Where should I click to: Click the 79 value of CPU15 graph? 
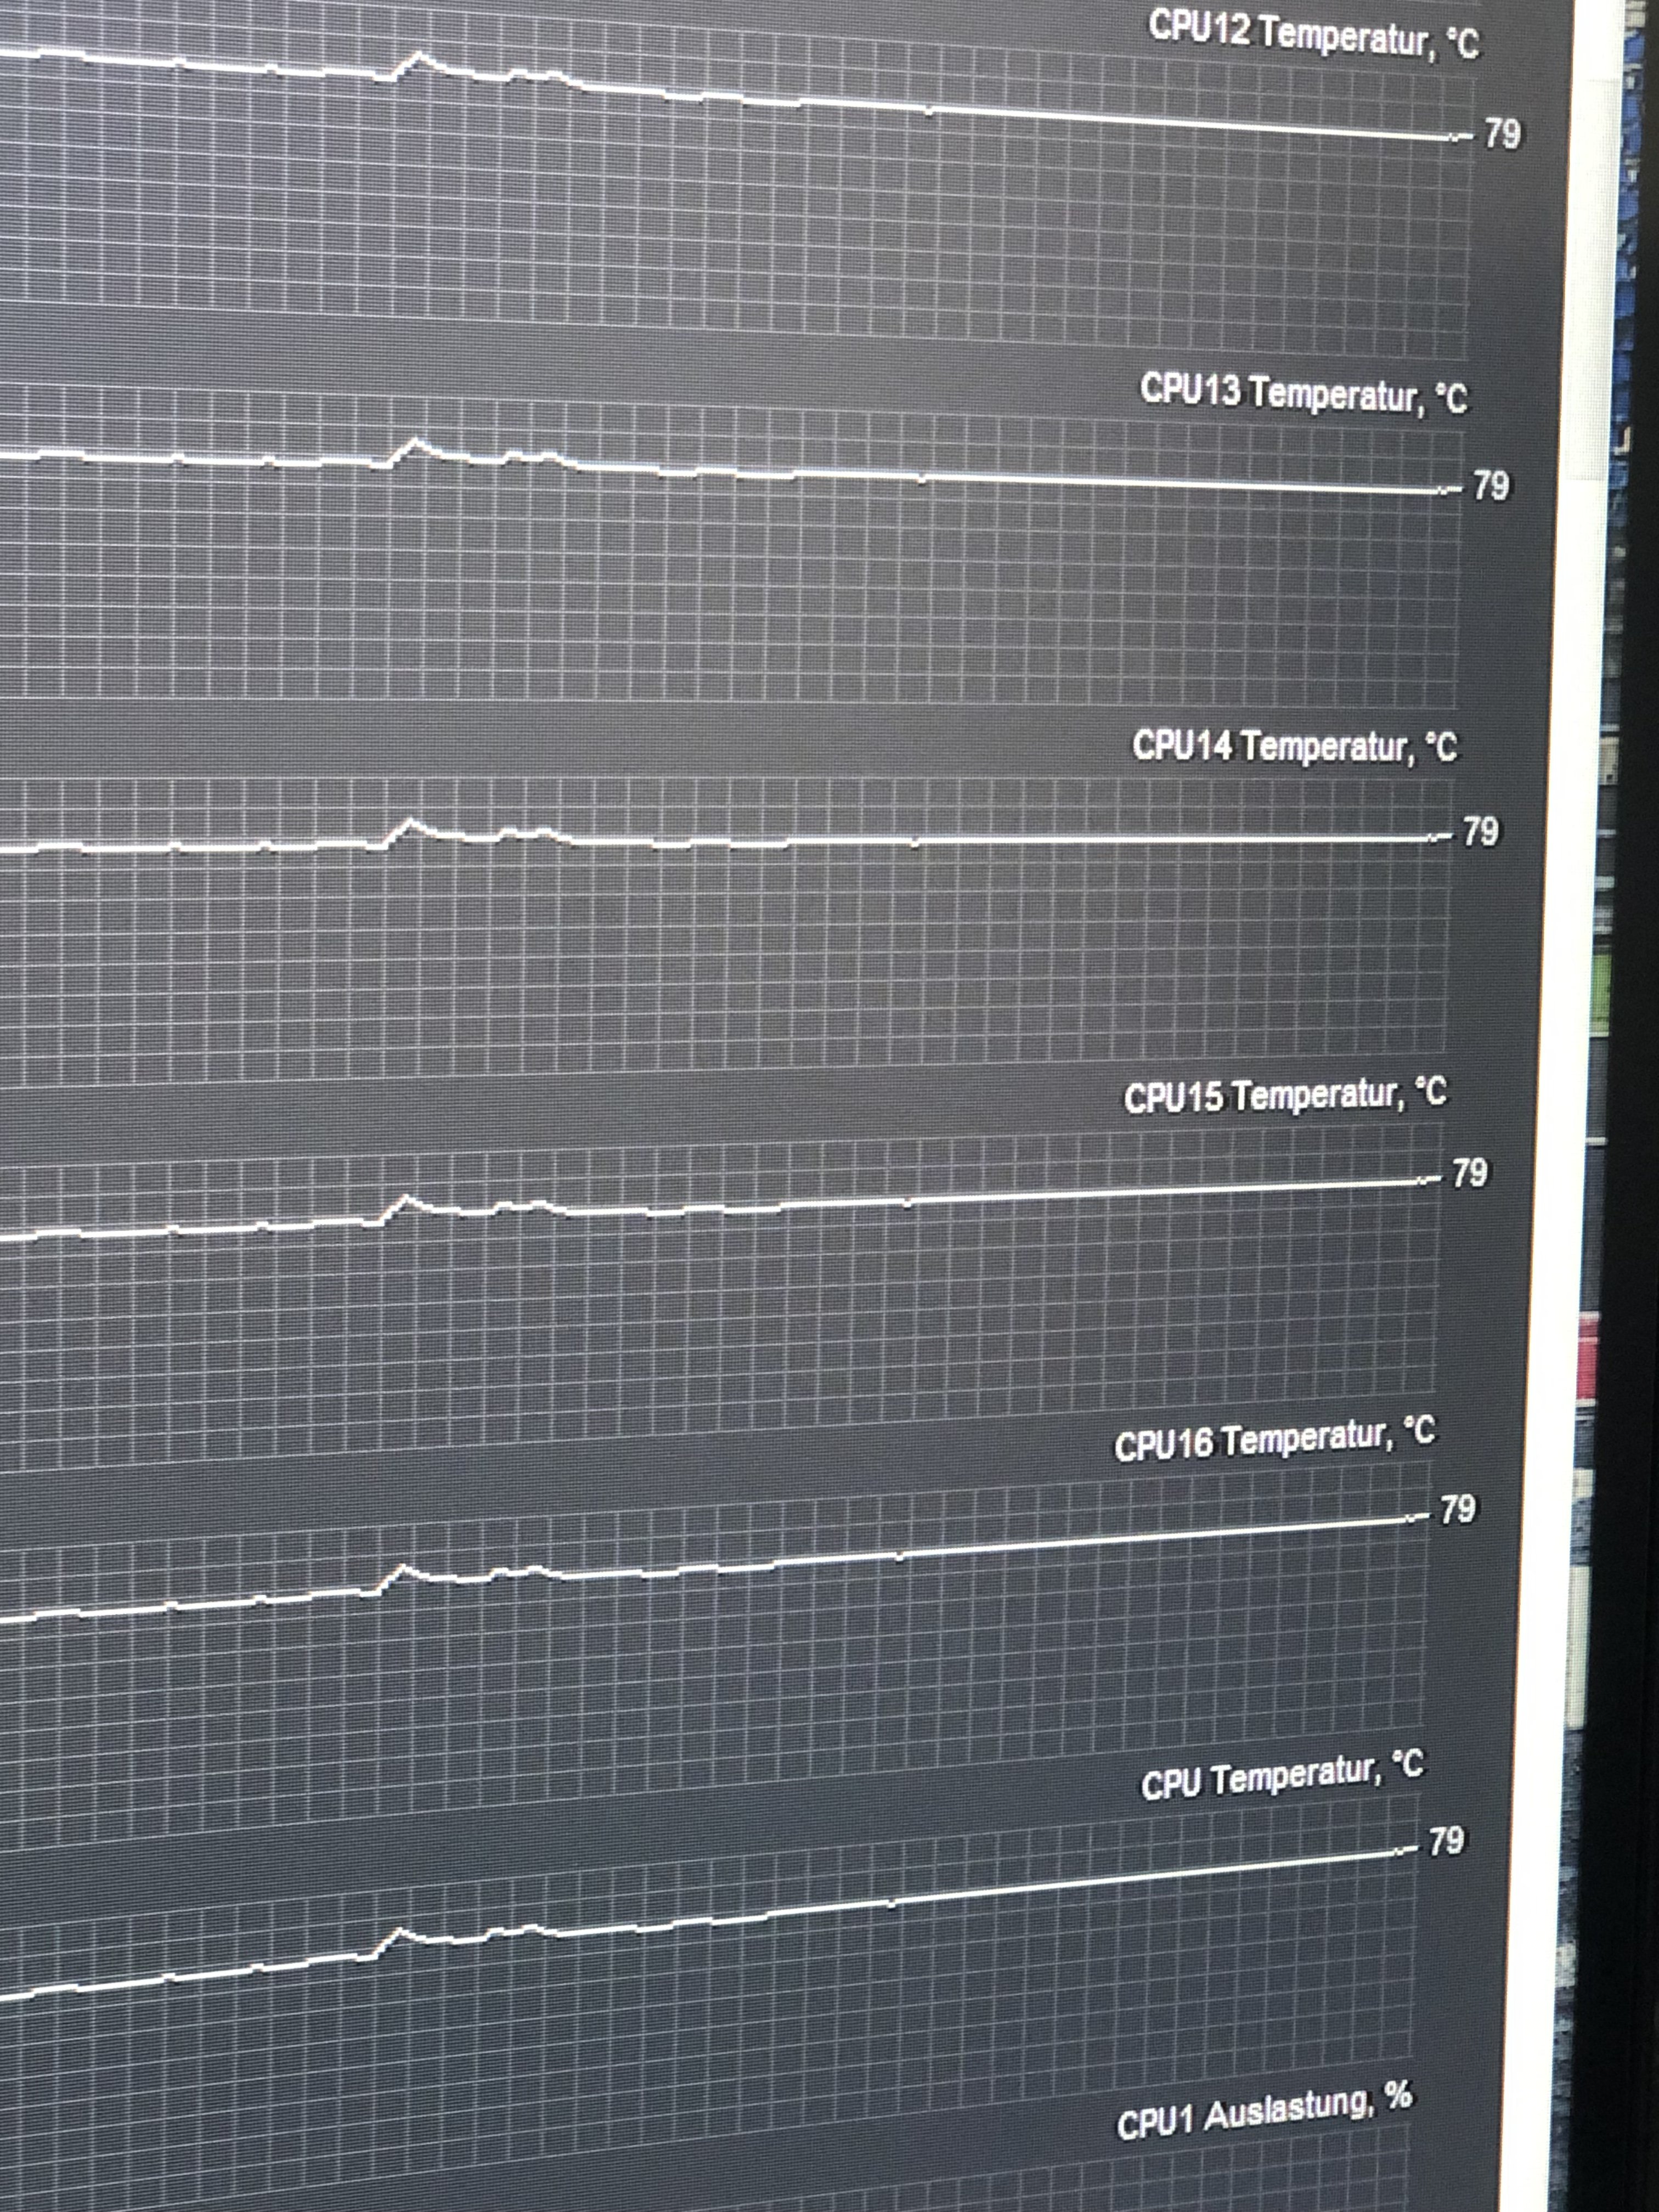pyautogui.click(x=1469, y=1173)
